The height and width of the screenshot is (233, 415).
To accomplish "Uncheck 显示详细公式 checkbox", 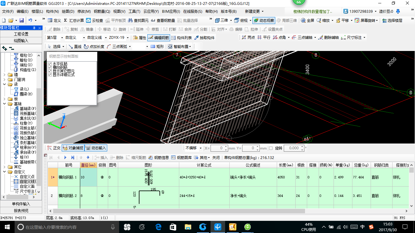I will click(x=50, y=75).
